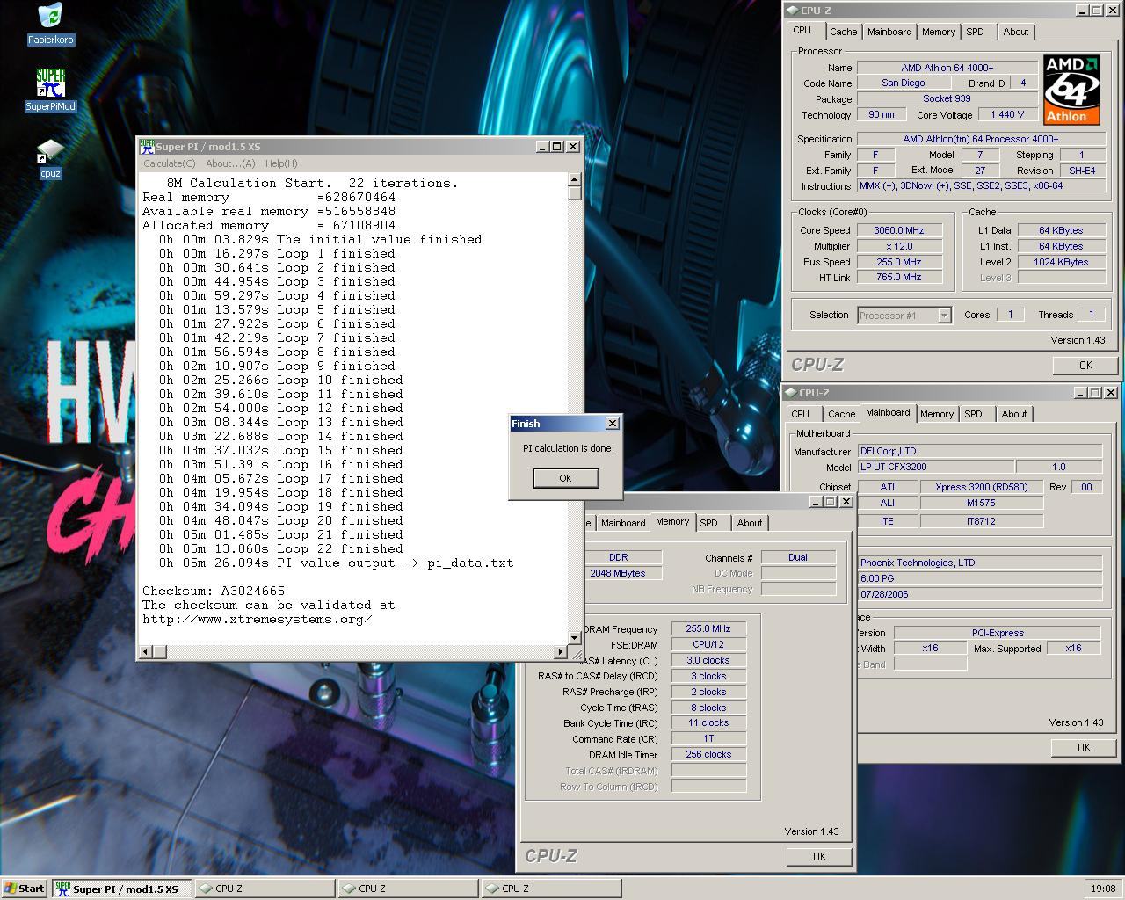Image resolution: width=1125 pixels, height=900 pixels.
Task: Click the Code Name San Diego field
Action: pos(904,83)
